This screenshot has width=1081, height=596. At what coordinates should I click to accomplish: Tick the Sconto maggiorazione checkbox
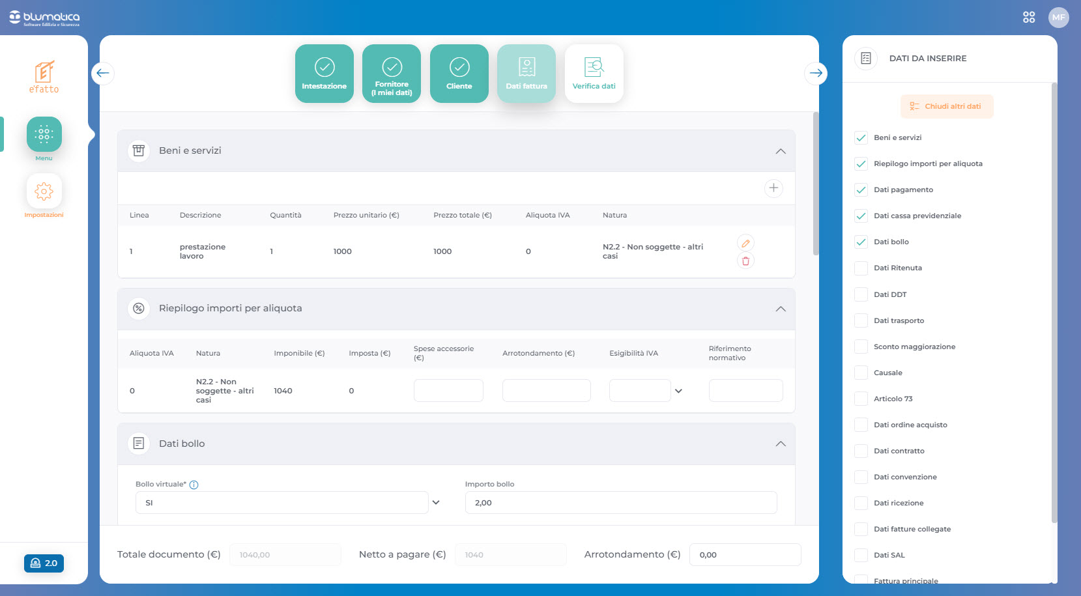[861, 347]
